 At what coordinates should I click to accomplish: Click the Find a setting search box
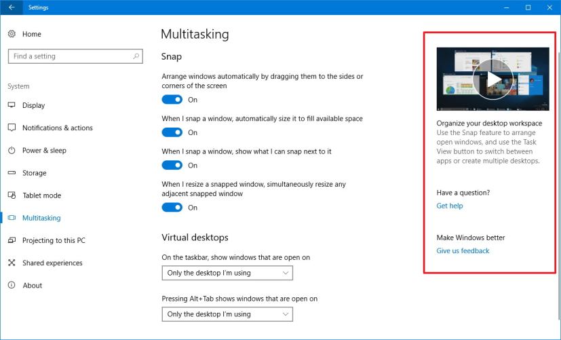75,56
